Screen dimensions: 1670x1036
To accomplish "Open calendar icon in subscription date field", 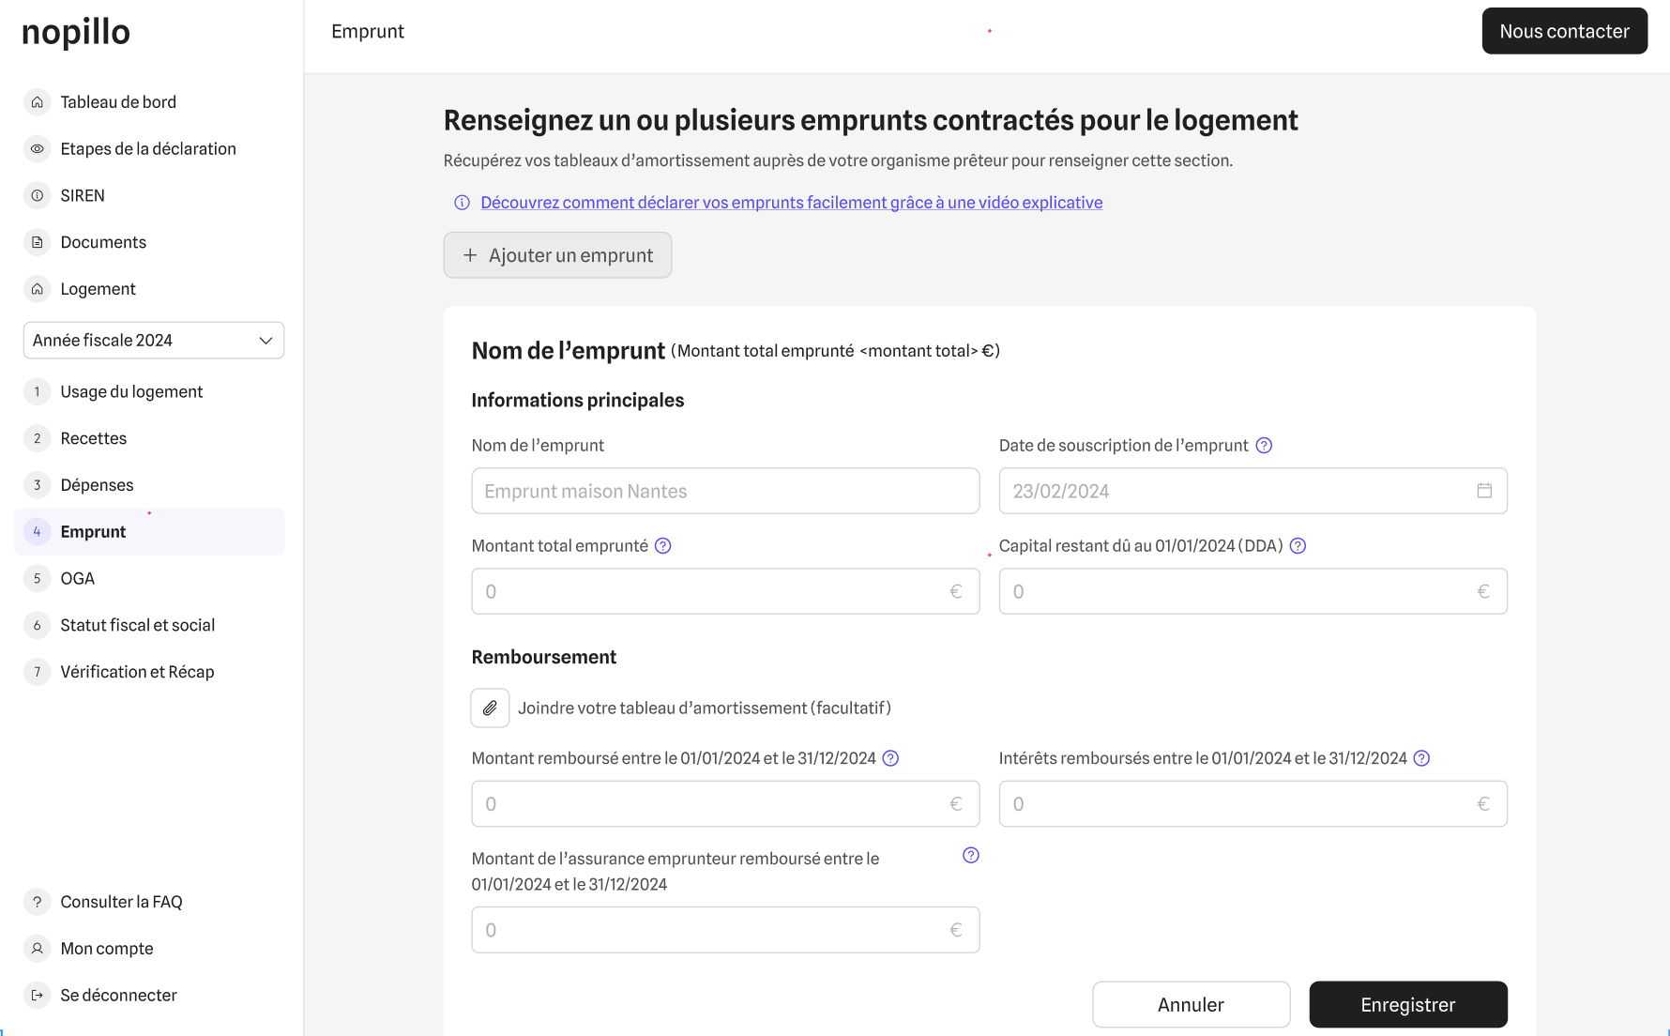I will (1484, 491).
